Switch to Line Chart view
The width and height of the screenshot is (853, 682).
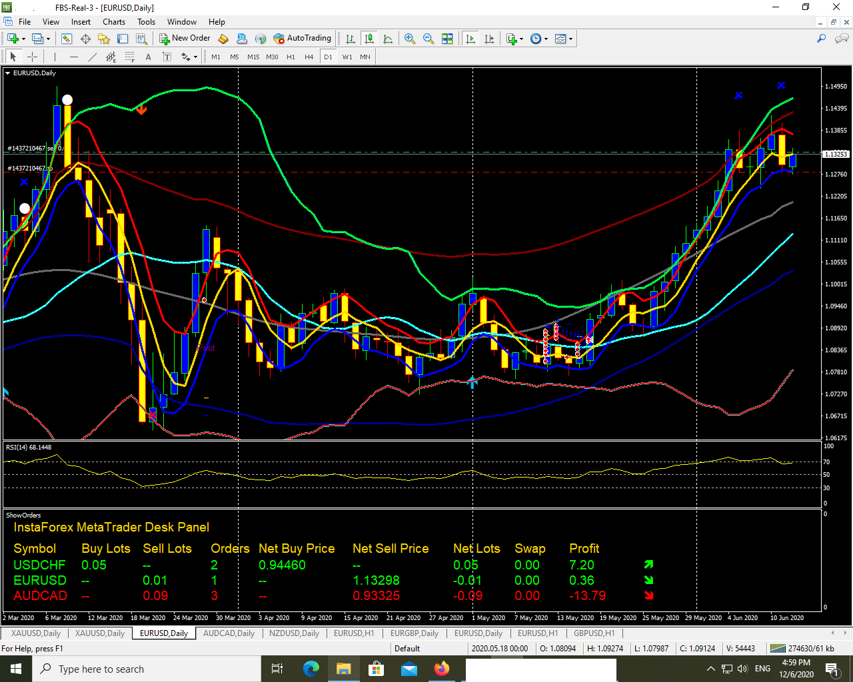(388, 39)
